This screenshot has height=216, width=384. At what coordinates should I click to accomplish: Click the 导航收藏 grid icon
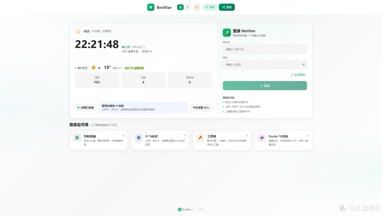tap(77, 138)
